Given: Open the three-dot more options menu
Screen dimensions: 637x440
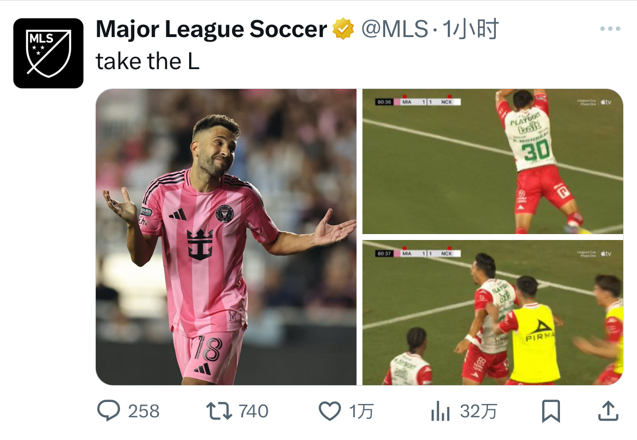Looking at the screenshot, I should [x=610, y=29].
